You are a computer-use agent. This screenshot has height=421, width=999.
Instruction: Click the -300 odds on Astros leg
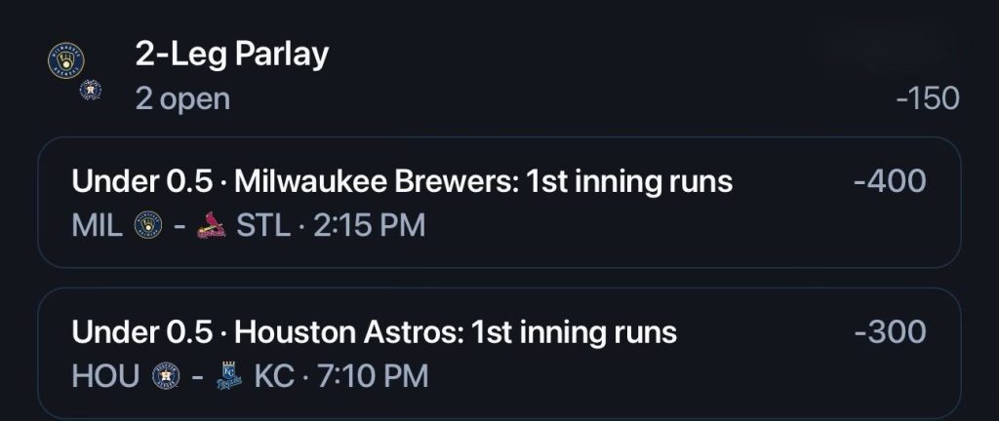pos(890,331)
